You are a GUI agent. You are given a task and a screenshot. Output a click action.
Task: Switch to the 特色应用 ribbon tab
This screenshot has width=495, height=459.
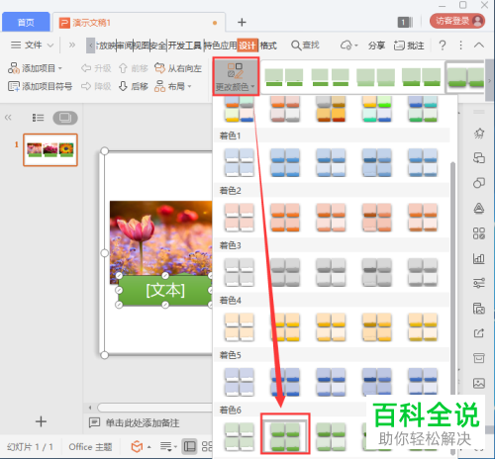(220, 46)
